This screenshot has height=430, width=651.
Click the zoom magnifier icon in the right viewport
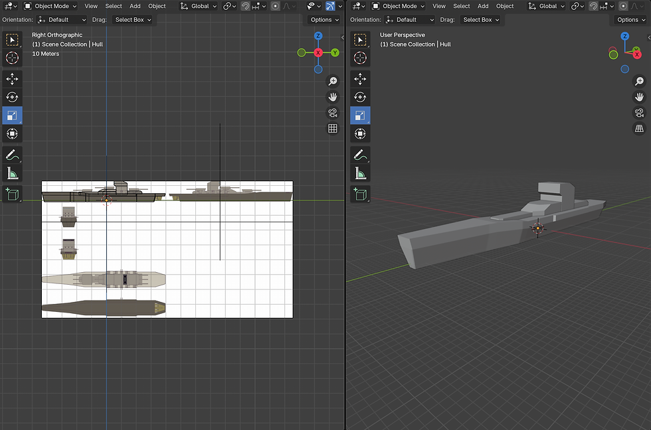639,81
